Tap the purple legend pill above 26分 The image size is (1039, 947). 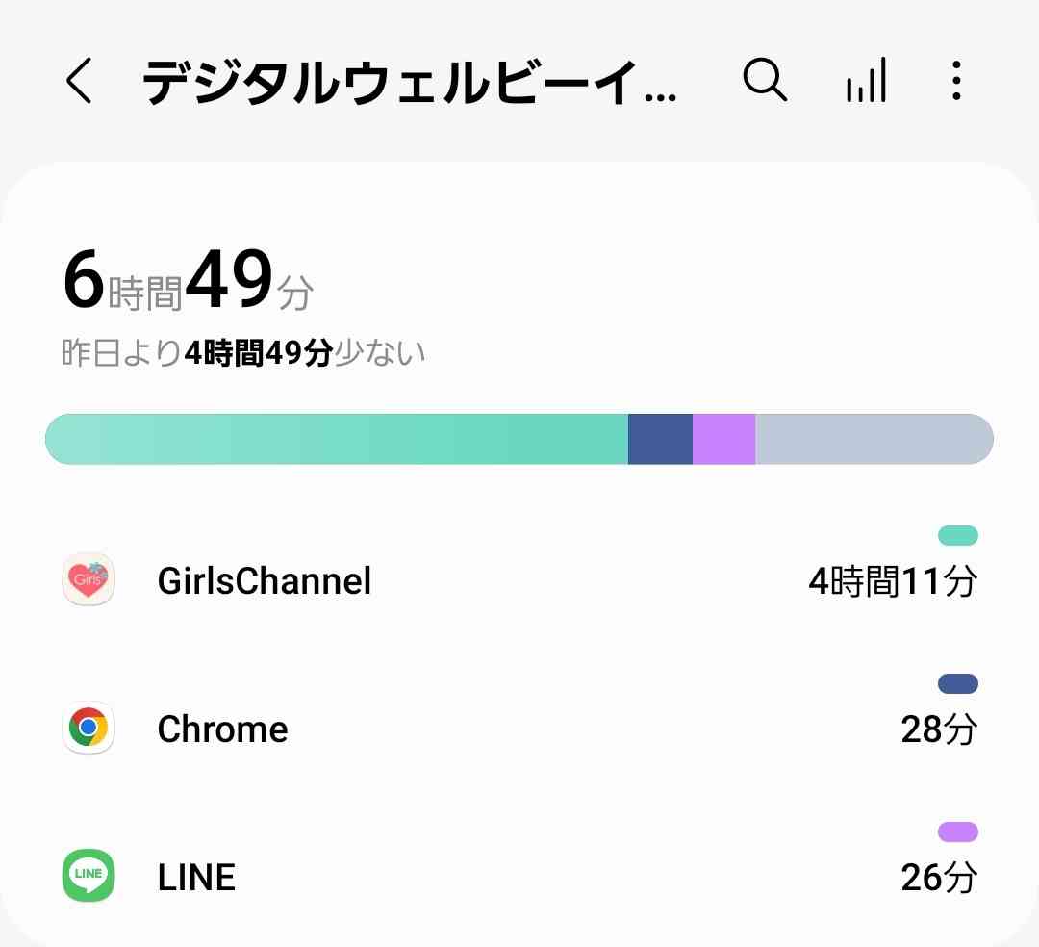[x=958, y=832]
